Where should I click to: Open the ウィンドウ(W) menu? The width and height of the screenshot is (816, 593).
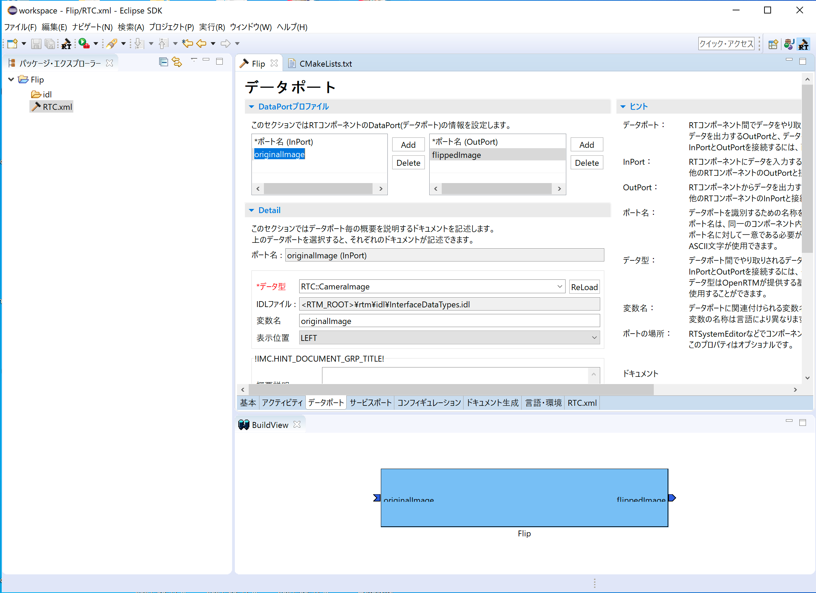pyautogui.click(x=251, y=27)
